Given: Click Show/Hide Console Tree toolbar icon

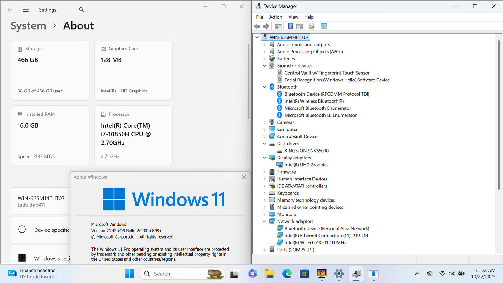Looking at the screenshot, I should (x=278, y=26).
